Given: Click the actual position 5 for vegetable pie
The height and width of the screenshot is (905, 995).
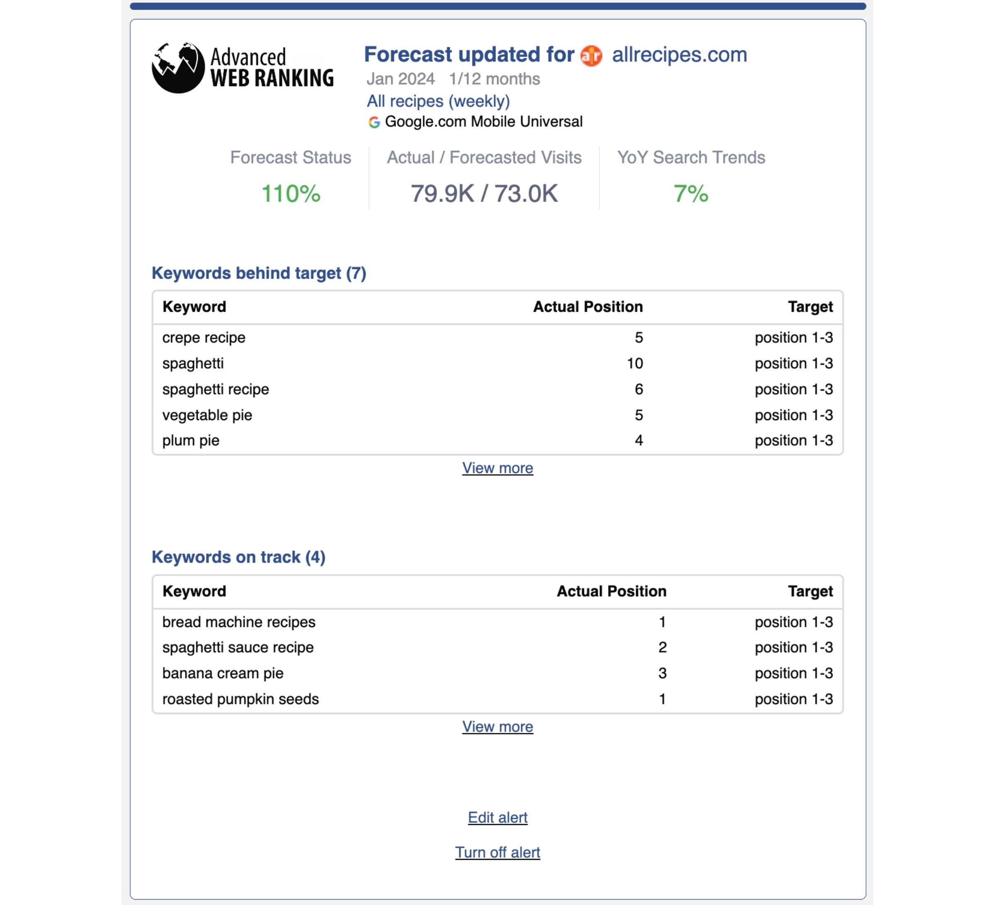Looking at the screenshot, I should tap(638, 415).
